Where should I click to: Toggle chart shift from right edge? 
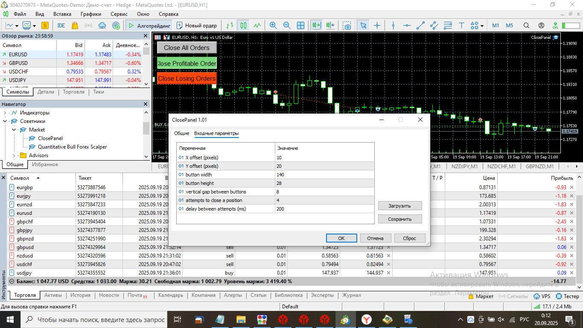(x=330, y=26)
